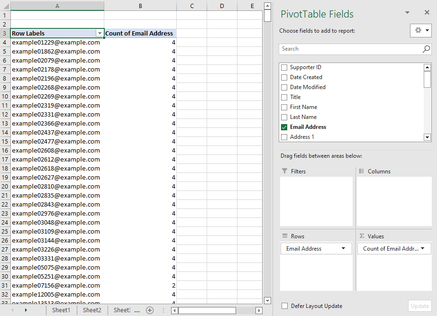The height and width of the screenshot is (316, 437).
Task: Open task pane options arrow
Action: click(x=407, y=13)
